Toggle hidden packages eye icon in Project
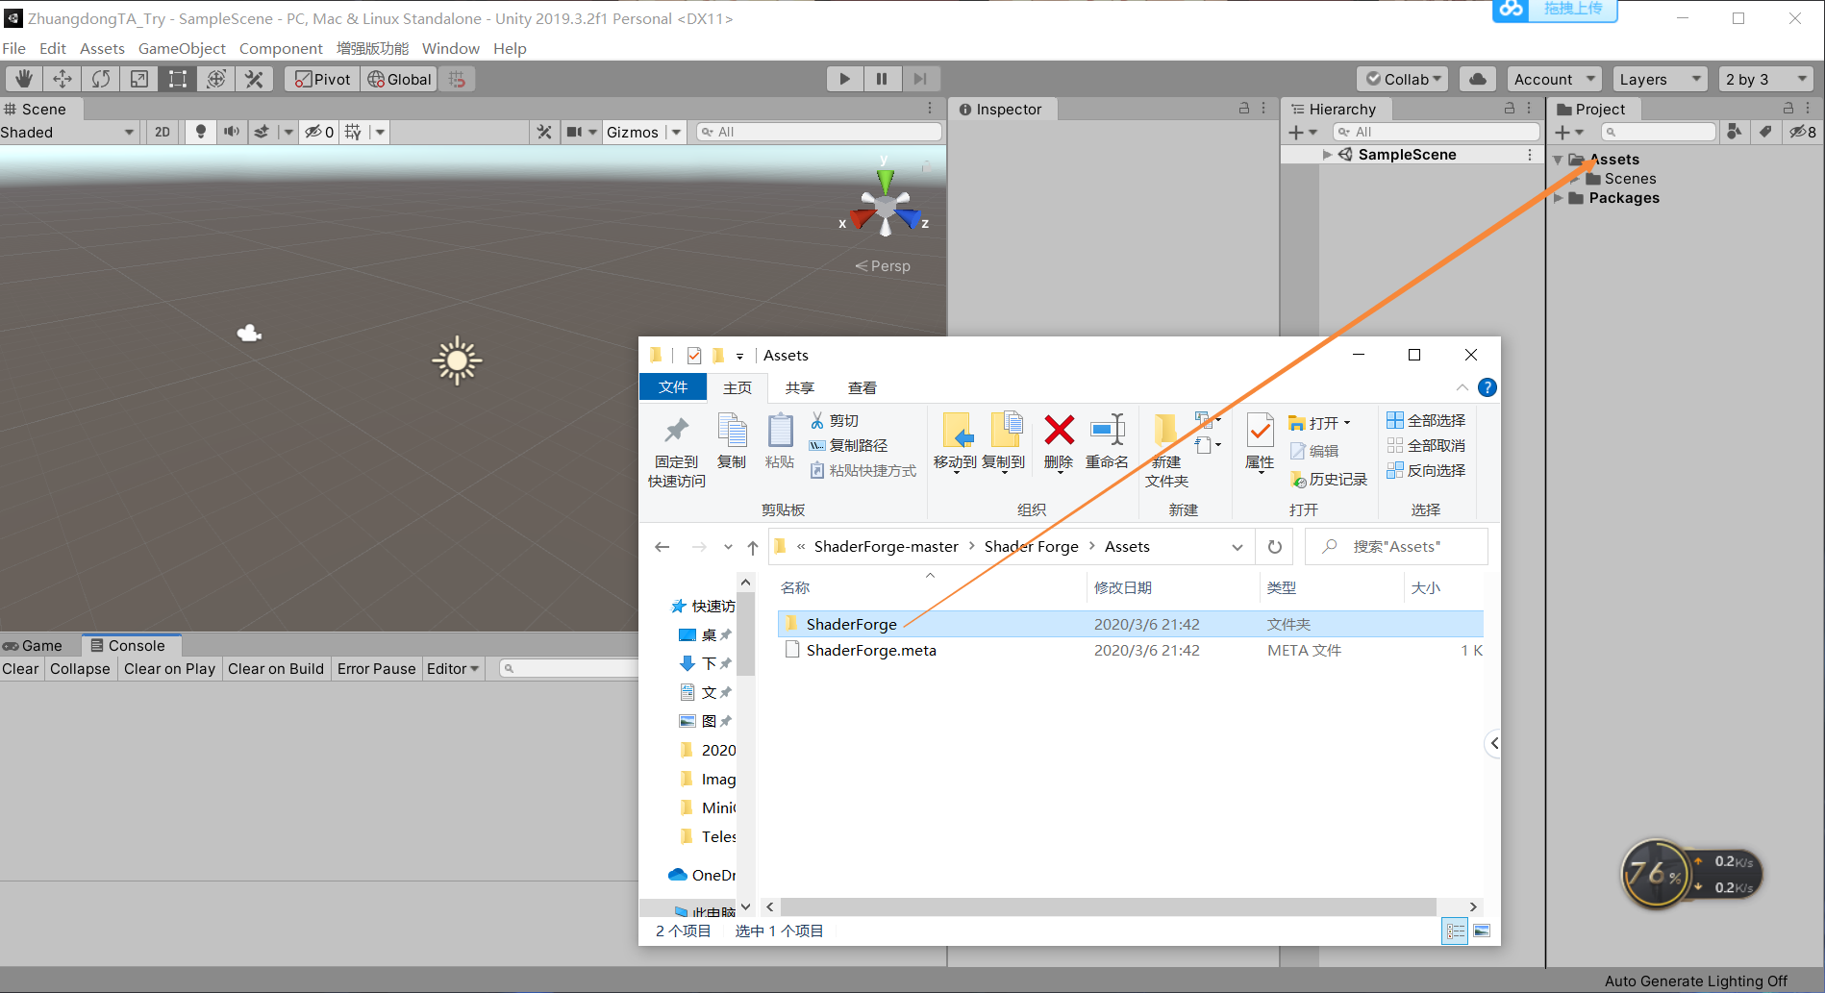Viewport: 1825px width, 993px height. [x=1803, y=132]
